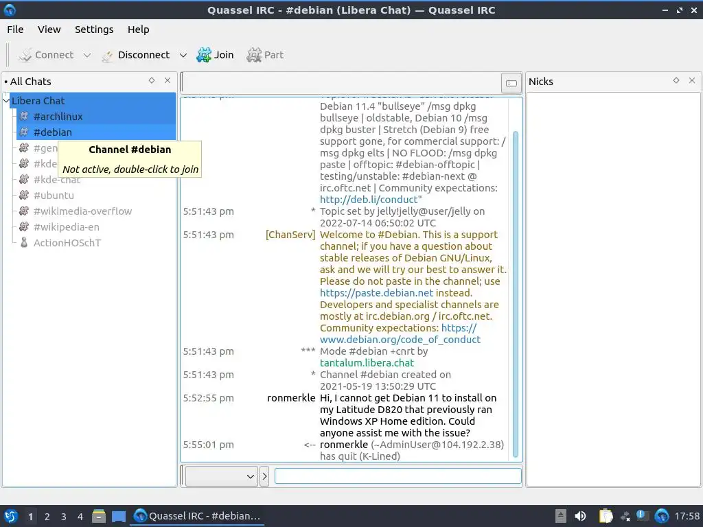Open the Help menu
This screenshot has width=703, height=527.
tap(138, 30)
